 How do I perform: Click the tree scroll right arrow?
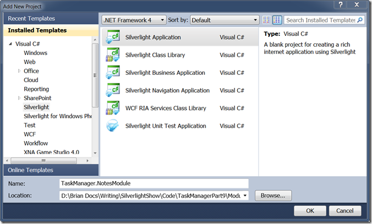pos(87,161)
